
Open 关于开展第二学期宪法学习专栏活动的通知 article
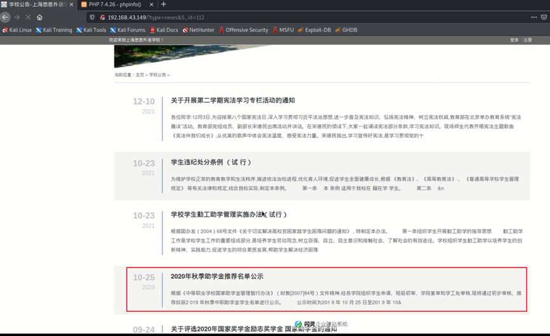[232, 100]
